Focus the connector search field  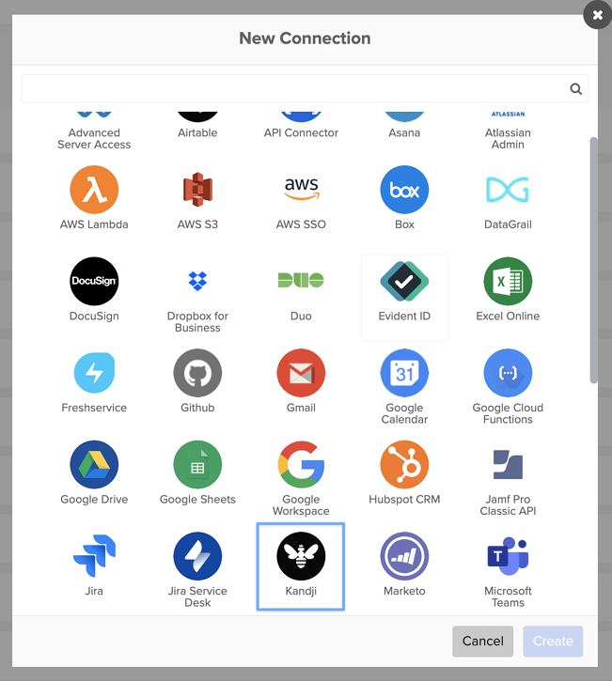pos(305,88)
